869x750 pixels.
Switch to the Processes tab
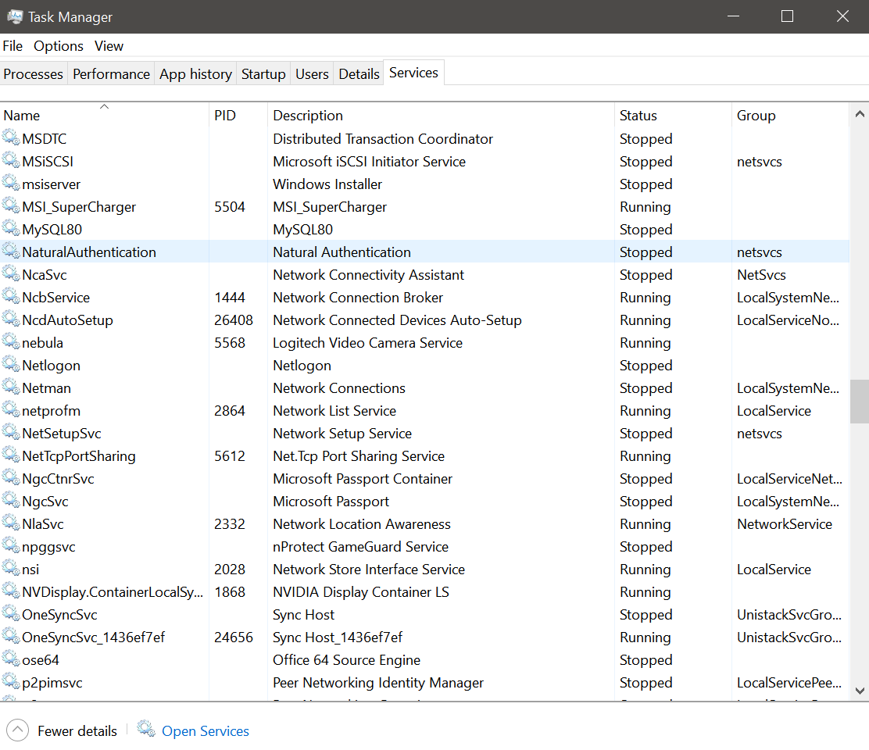(x=34, y=73)
